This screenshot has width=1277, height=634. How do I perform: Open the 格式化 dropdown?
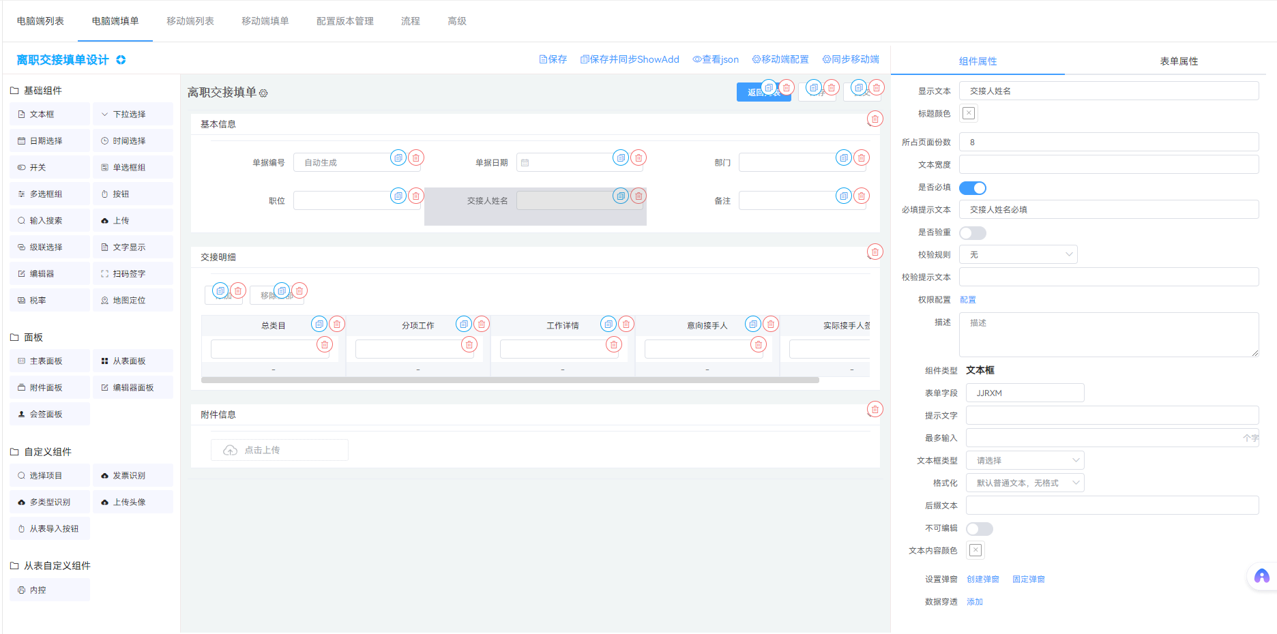pyautogui.click(x=1025, y=483)
